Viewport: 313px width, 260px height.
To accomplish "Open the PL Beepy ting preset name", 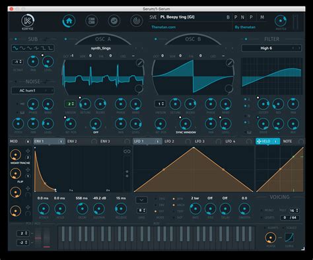I will pos(177,17).
